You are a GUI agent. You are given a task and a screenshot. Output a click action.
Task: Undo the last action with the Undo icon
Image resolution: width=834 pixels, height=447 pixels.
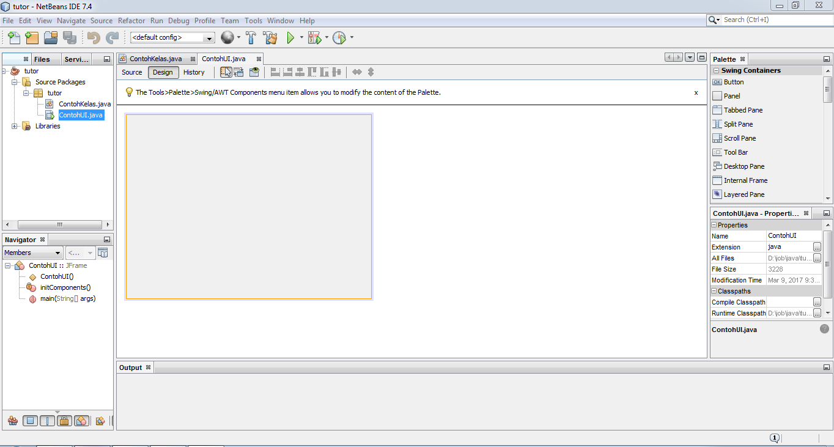coord(93,37)
